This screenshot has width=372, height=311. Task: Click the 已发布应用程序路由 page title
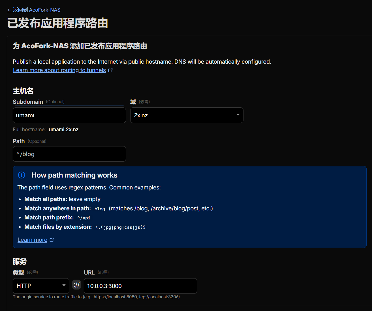click(57, 23)
